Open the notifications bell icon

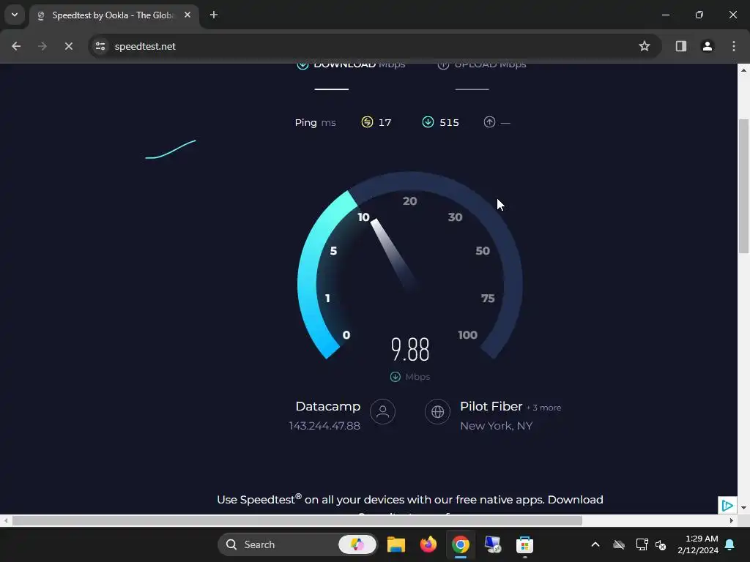coord(730,544)
